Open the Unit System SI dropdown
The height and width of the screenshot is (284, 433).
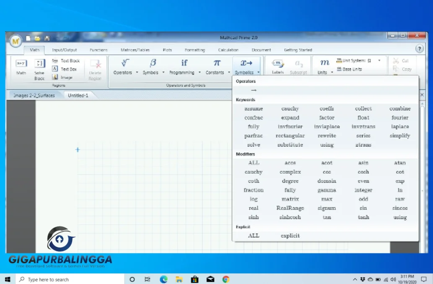[x=379, y=60]
